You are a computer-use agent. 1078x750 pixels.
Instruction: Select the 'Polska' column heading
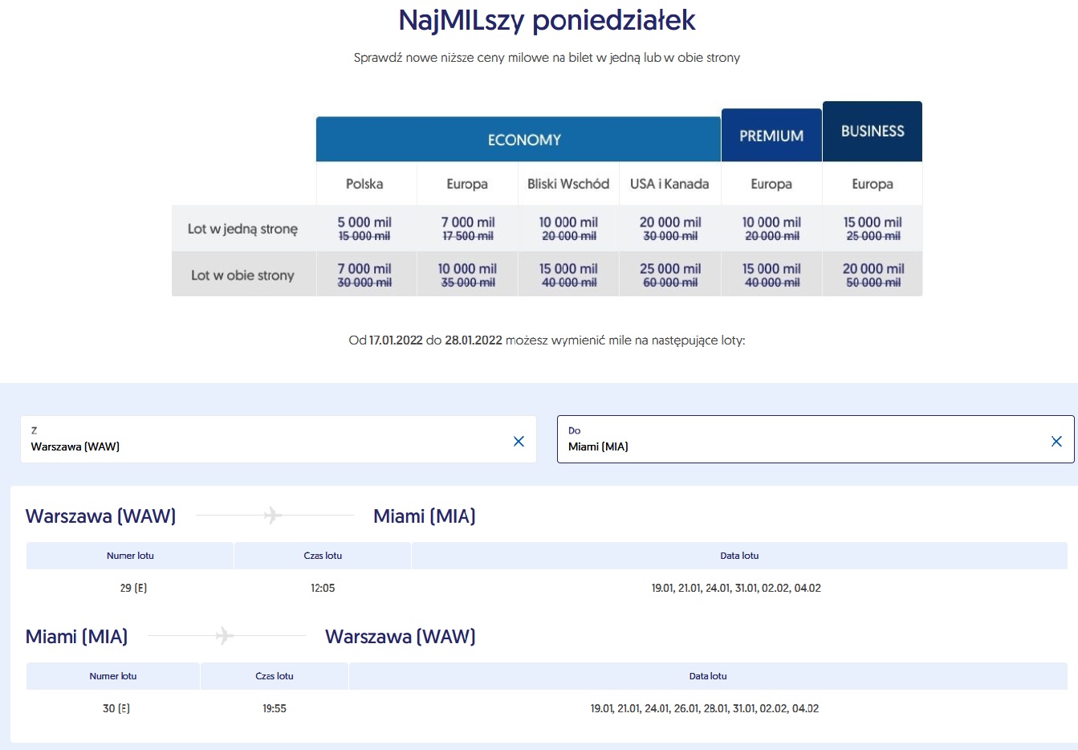[364, 184]
